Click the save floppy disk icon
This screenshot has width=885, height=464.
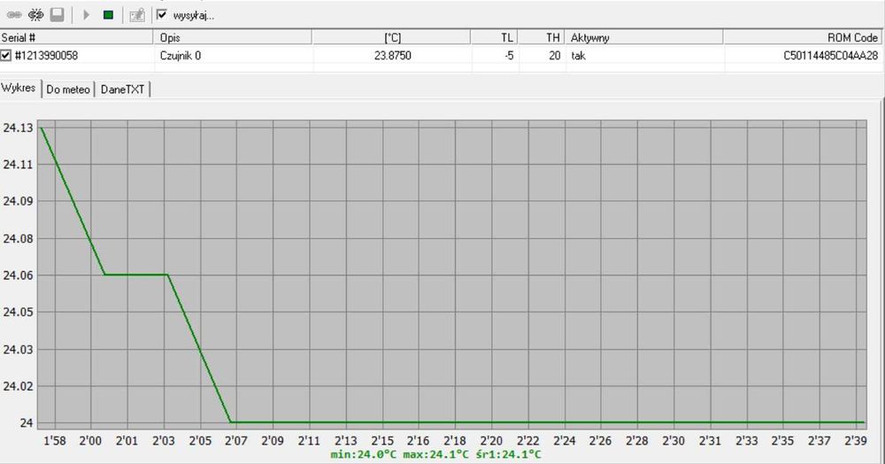coord(57,15)
